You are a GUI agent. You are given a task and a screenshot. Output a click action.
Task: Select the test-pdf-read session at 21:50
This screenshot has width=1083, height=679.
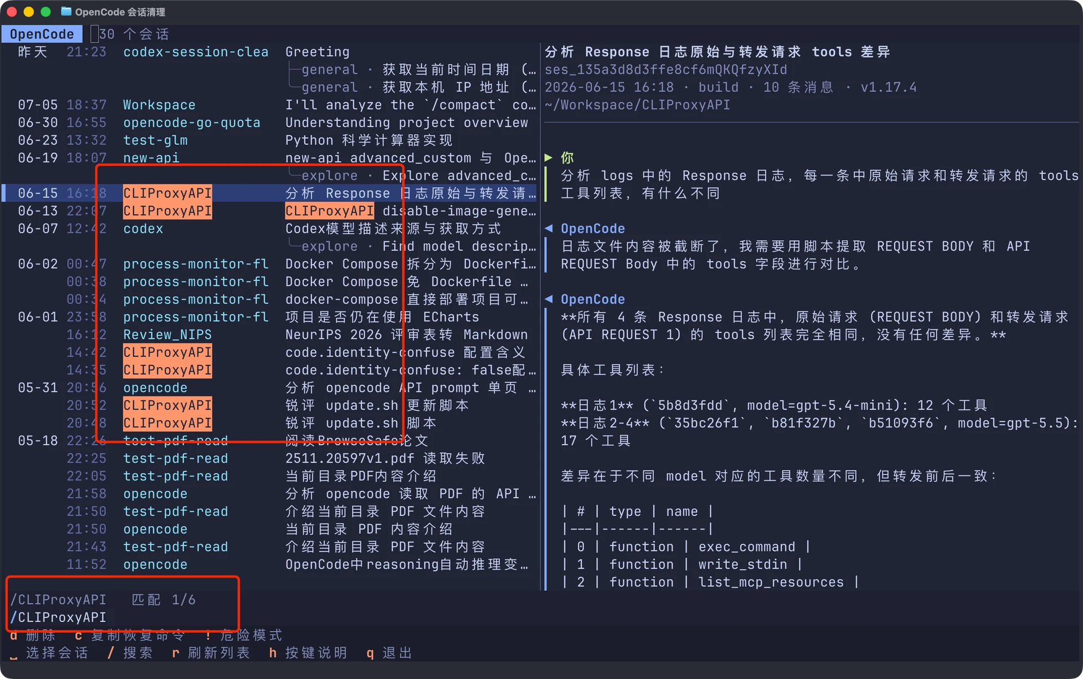[270, 512]
